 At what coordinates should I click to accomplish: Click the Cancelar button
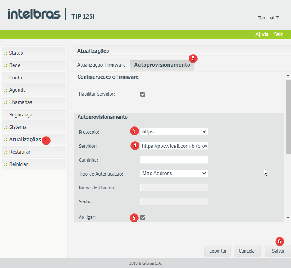[247, 251]
